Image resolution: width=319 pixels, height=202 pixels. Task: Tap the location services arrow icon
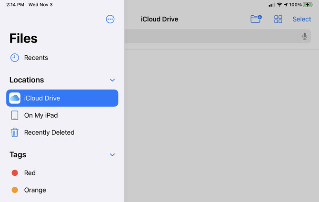pyautogui.click(x=286, y=5)
